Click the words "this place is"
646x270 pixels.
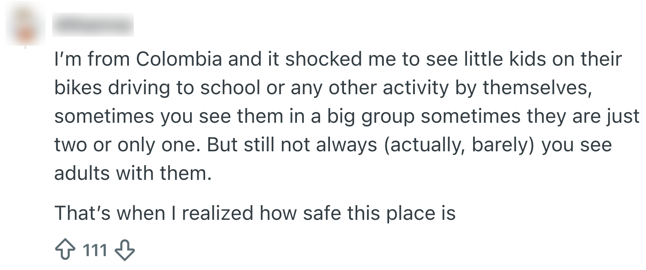(x=401, y=213)
